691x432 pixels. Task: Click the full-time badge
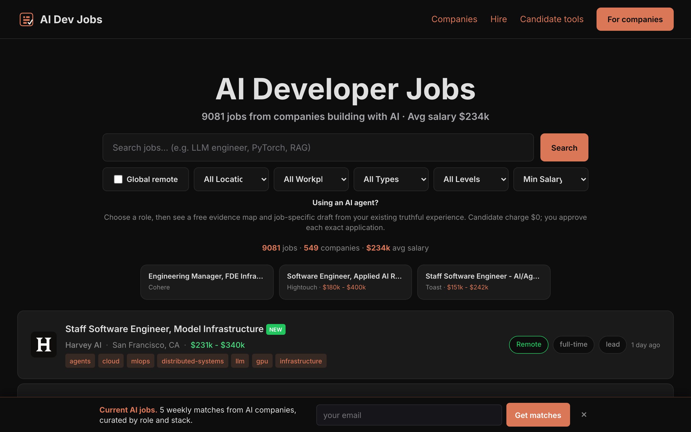tap(573, 345)
